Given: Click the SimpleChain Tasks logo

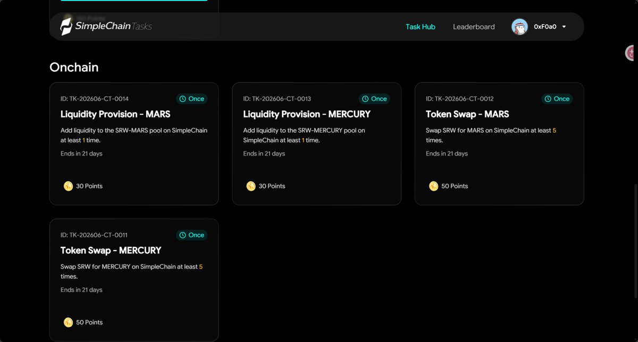Looking at the screenshot, I should point(106,26).
